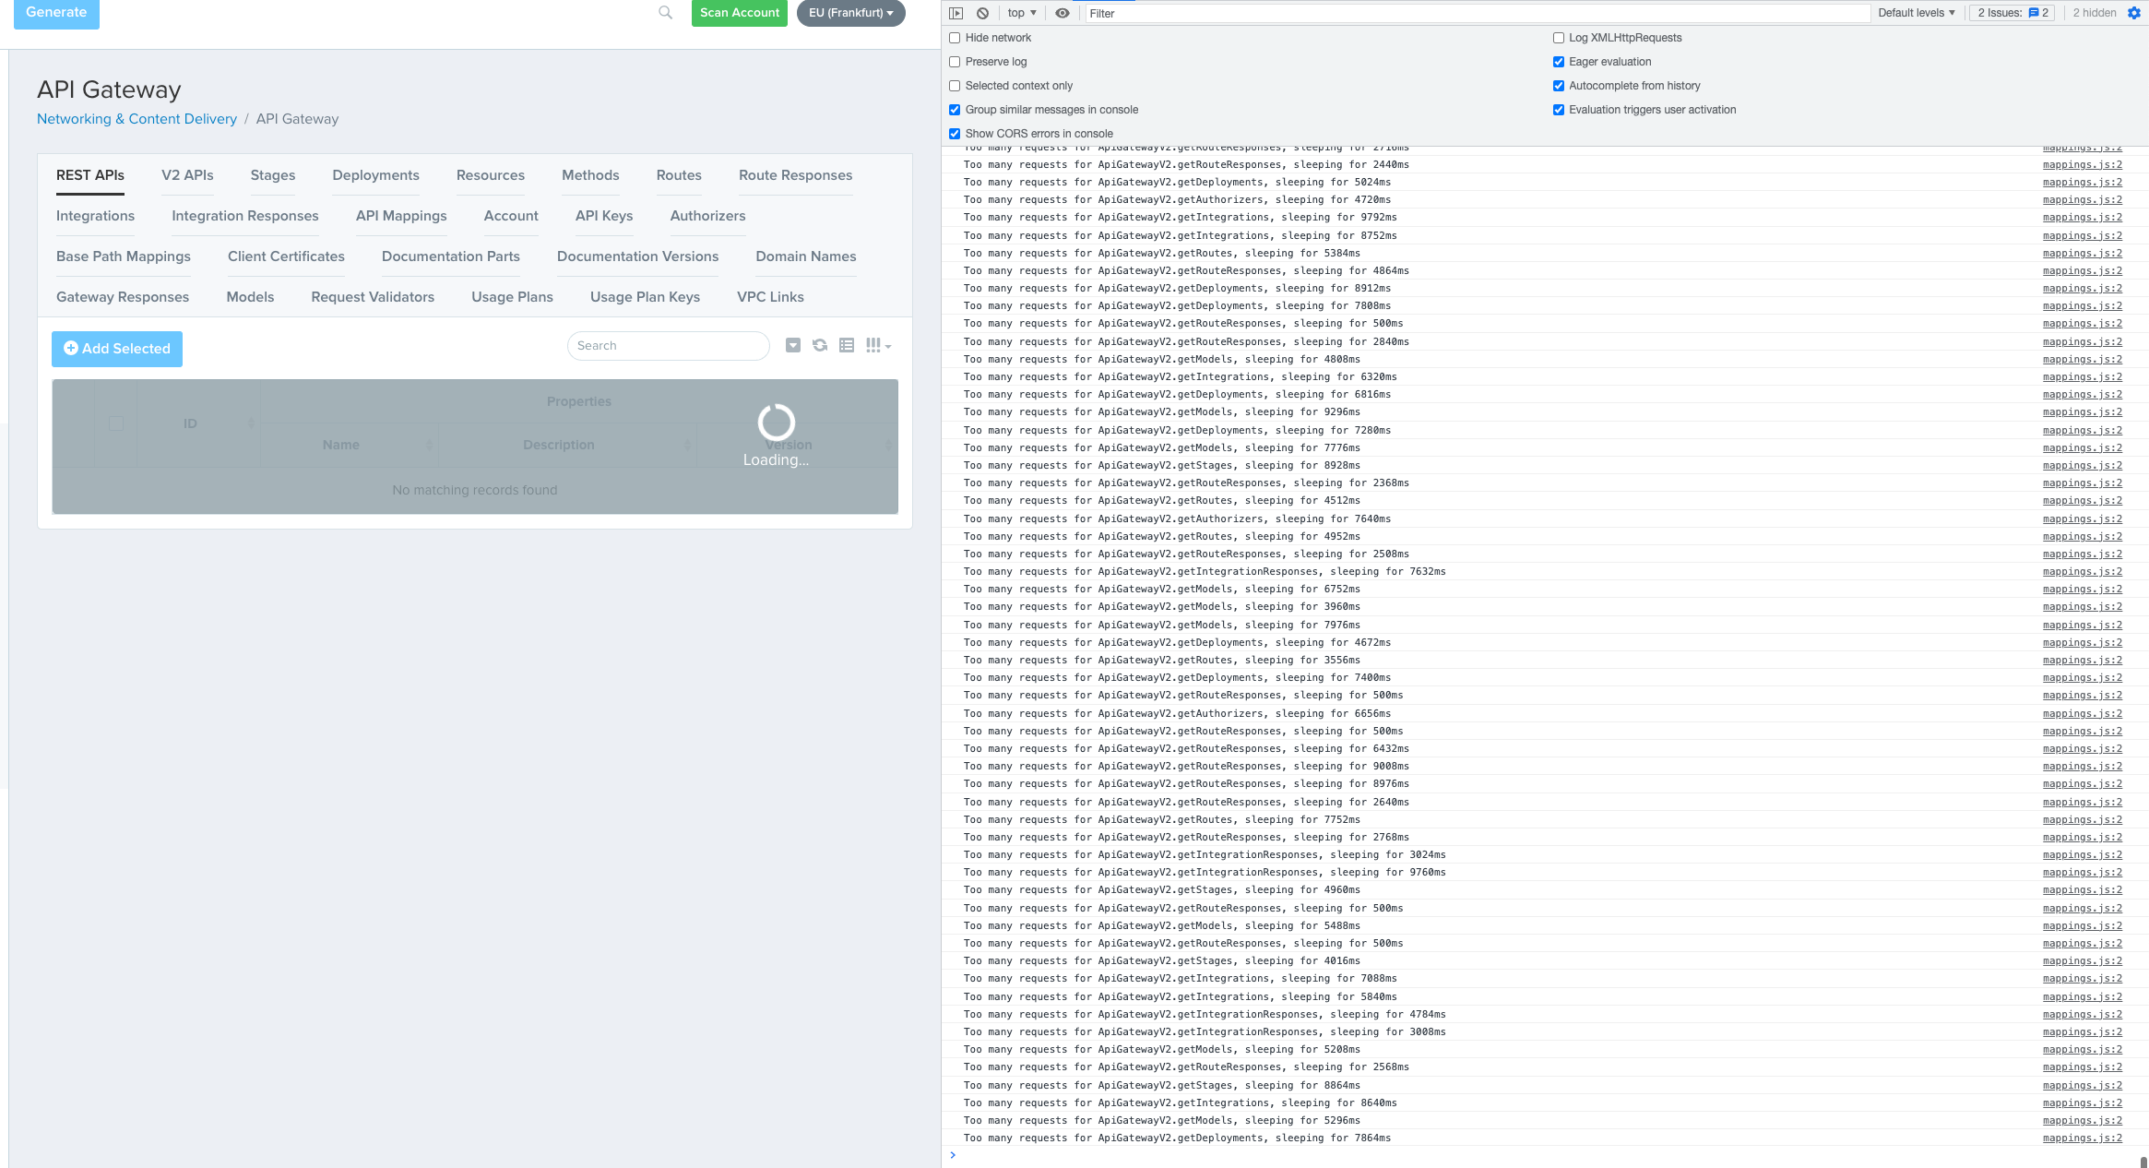This screenshot has height=1168, width=2149.
Task: Open the columns selector dropdown
Action: point(877,345)
